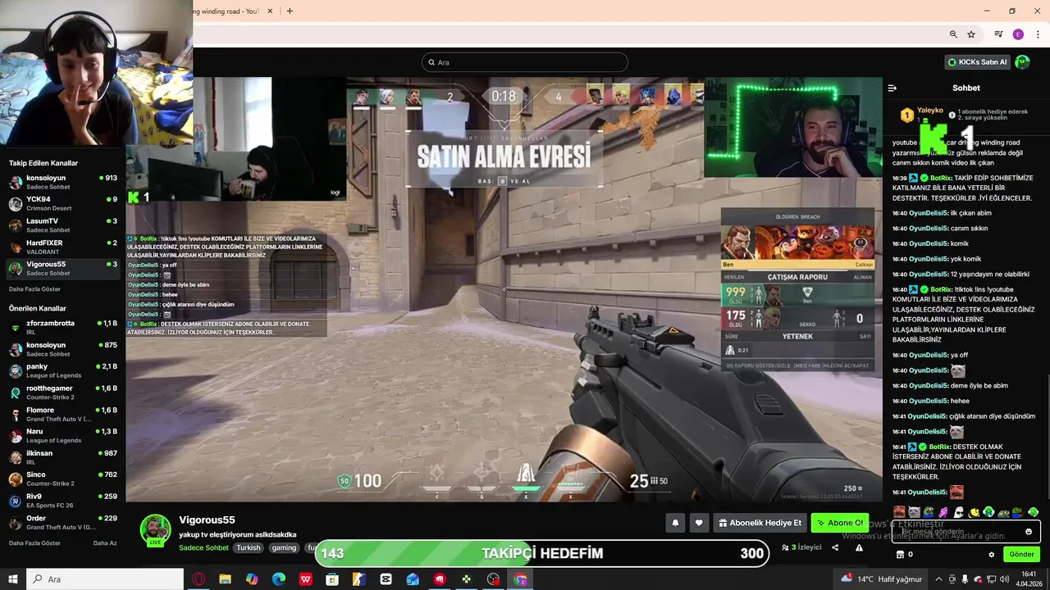Open the rootthegamer channel
The height and width of the screenshot is (590, 1050).
pos(63,392)
